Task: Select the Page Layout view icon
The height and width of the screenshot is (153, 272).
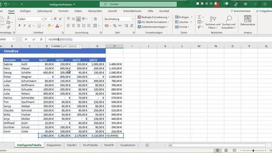Action: click(x=226, y=150)
